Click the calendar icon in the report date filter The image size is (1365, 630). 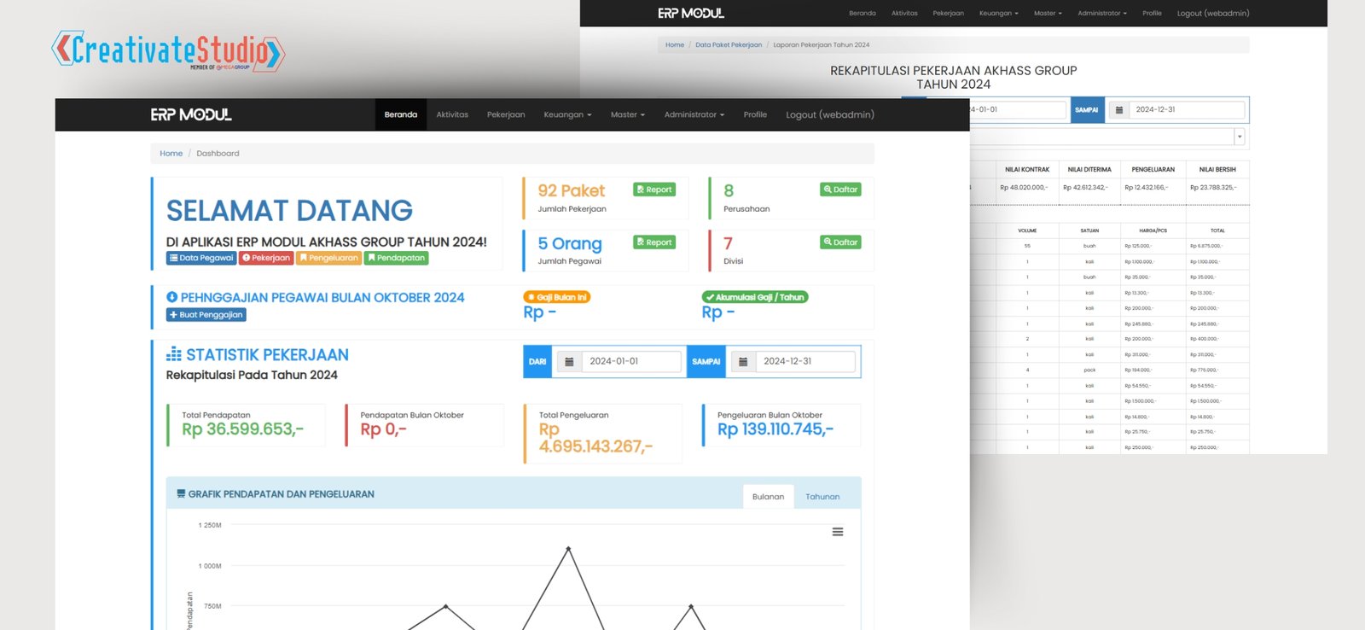[1118, 110]
